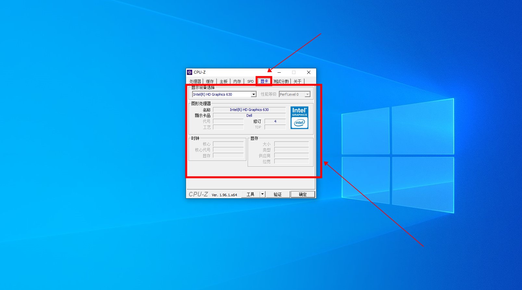Select the 显卡 tab
The height and width of the screenshot is (290, 522).
pos(264,81)
